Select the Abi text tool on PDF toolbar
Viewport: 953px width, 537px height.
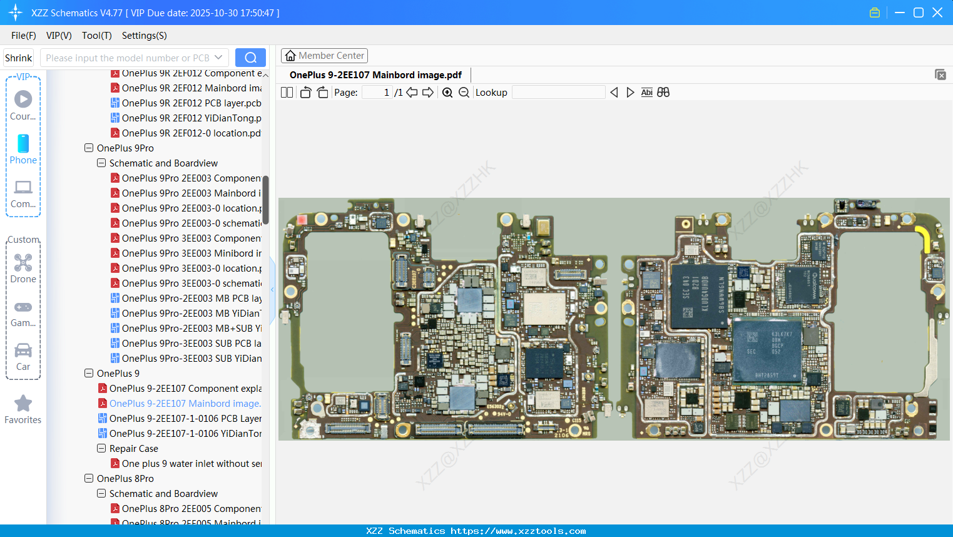(x=646, y=92)
